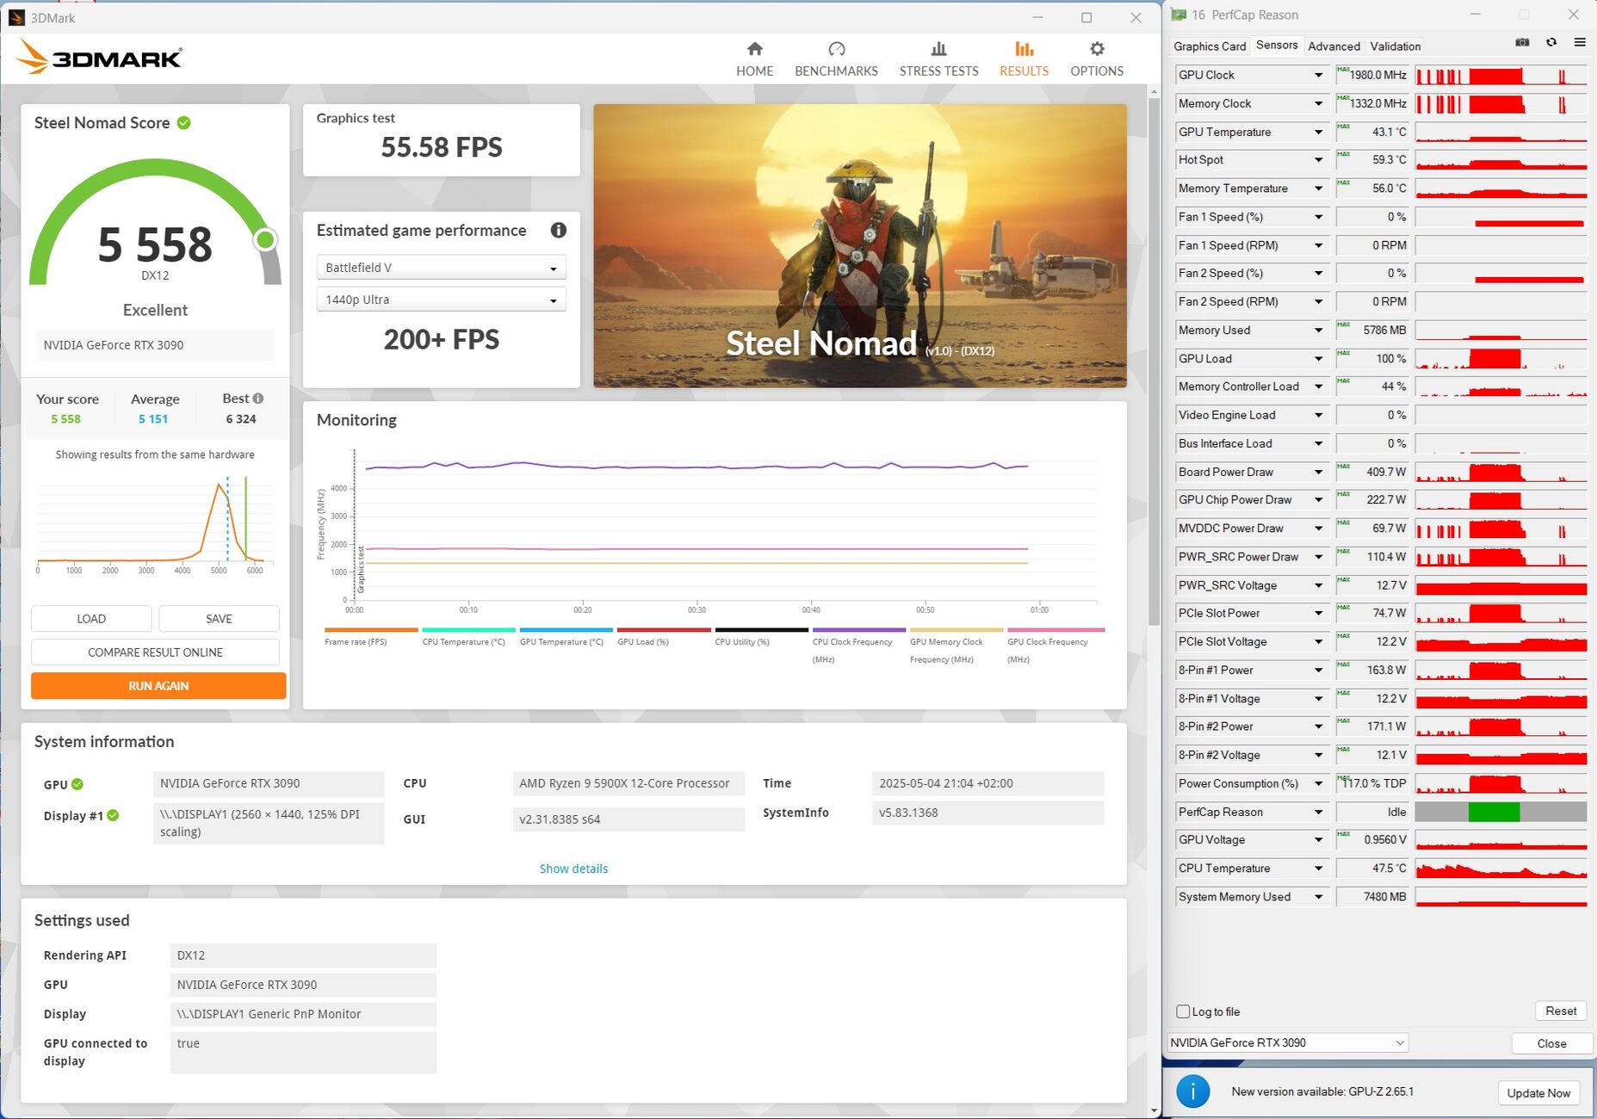Viewport: 1597px width, 1119px height.
Task: Open the 3DMark Home page
Action: [x=754, y=59]
